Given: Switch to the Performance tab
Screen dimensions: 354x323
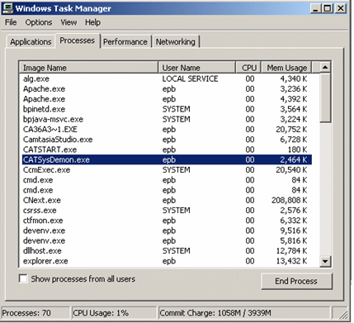Looking at the screenshot, I should 125,42.
